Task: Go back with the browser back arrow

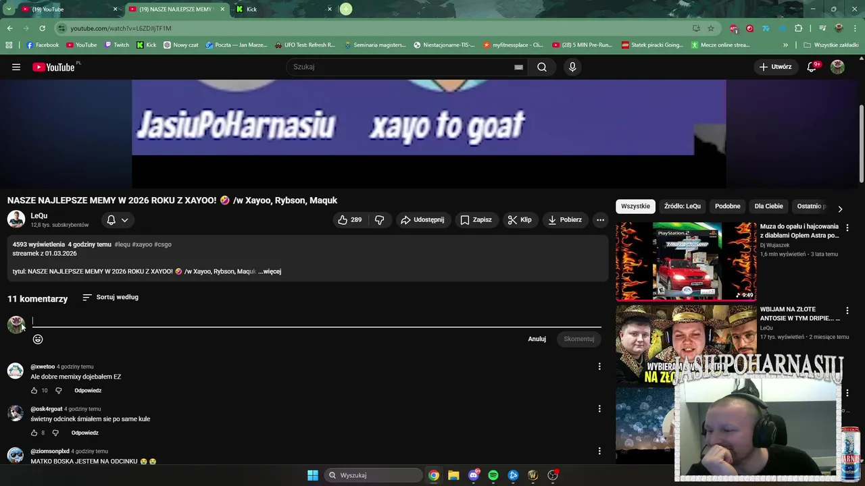Action: click(9, 28)
